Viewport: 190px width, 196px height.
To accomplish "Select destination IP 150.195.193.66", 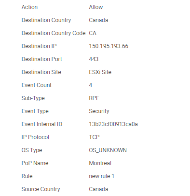I will [109, 46].
